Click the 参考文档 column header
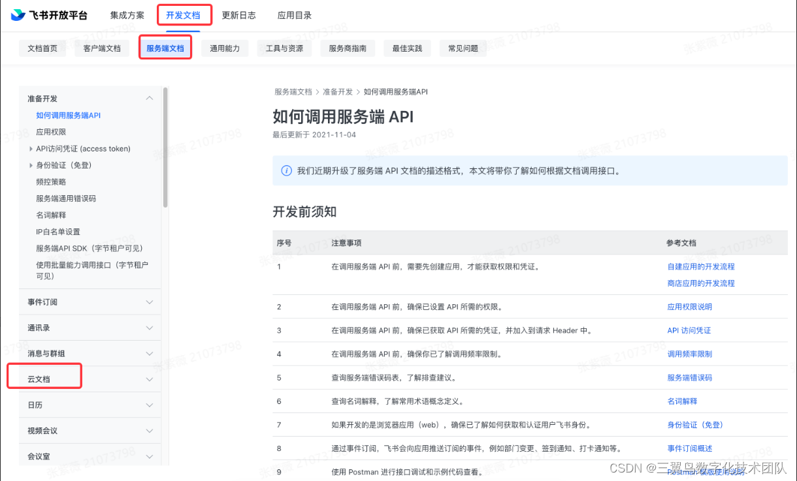The image size is (797, 481). [681, 243]
